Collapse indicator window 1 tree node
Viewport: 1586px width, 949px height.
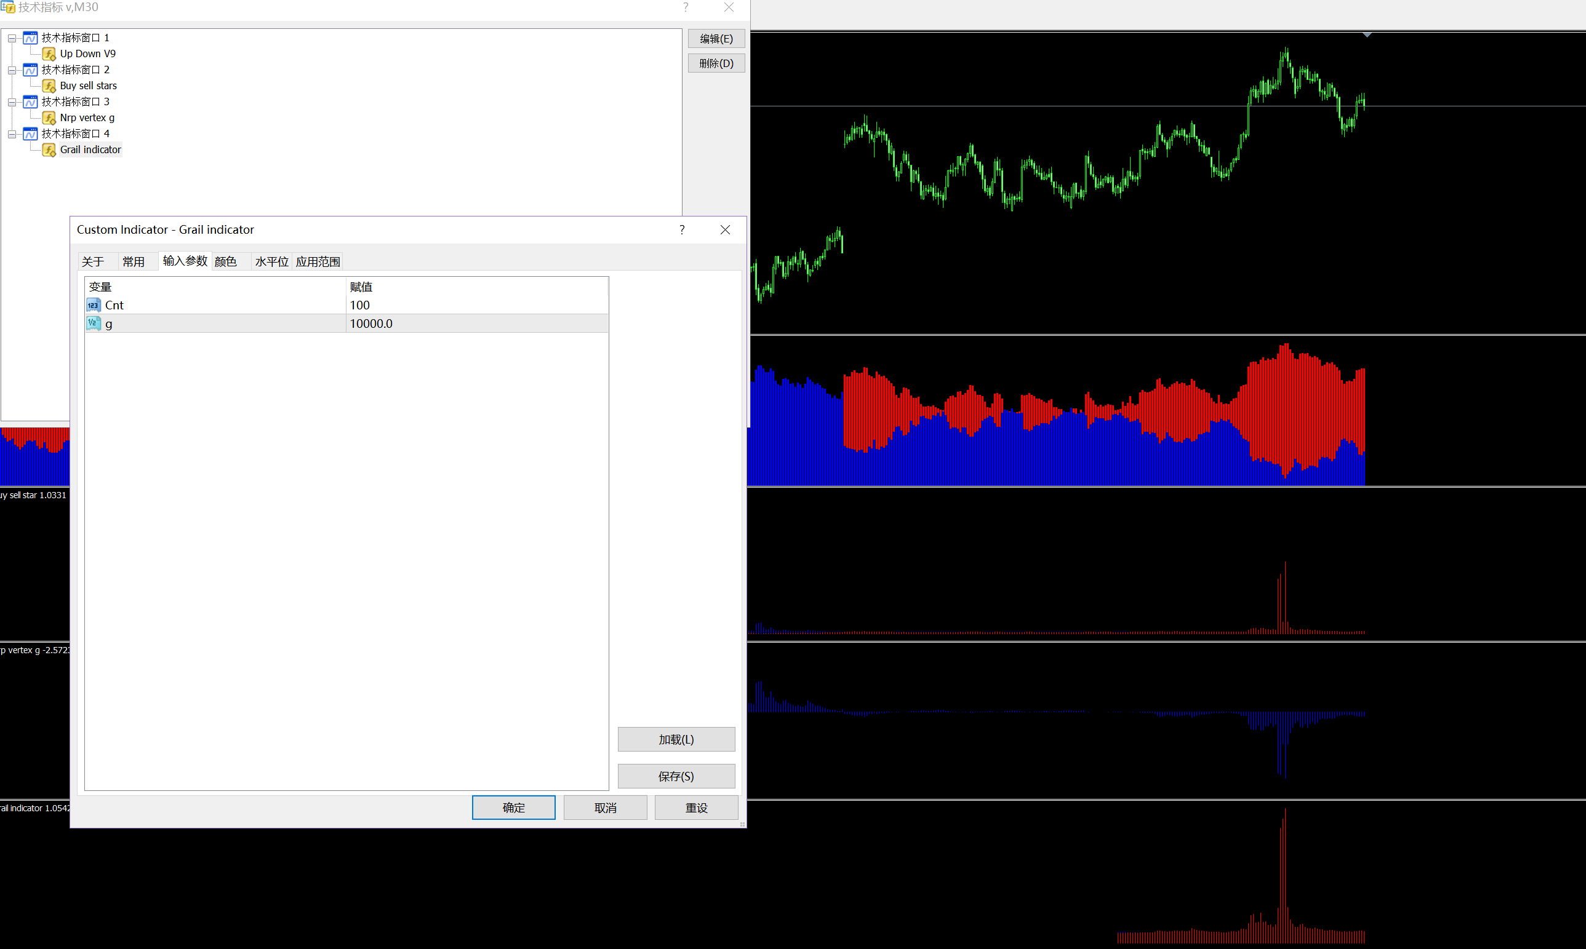coord(12,38)
